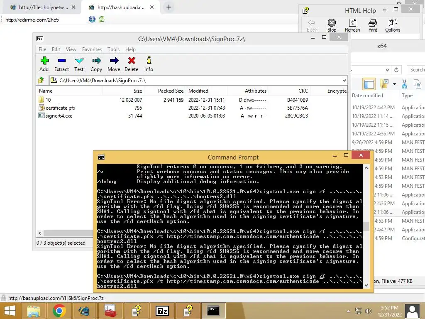Screen dimensions: 425x319
Task: Open Options in the HTML Help toolbar
Action: click(x=393, y=26)
